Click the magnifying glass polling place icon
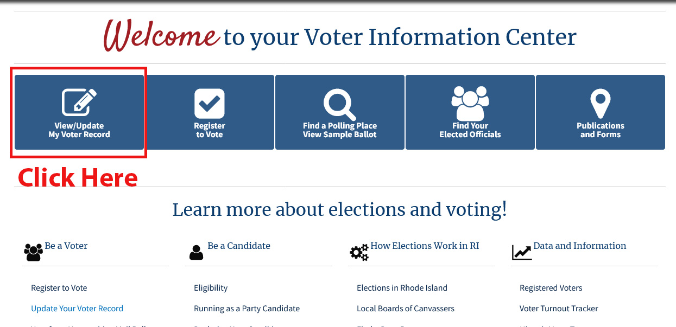The height and width of the screenshot is (327, 676). pos(339,104)
